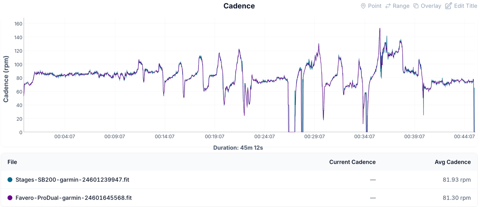482x207 pixels.
Task: Click the 00:24:07 time axis label
Action: [264, 137]
